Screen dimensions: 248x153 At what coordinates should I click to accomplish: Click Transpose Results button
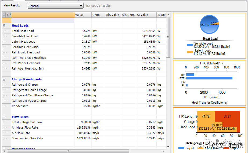tap(98, 6)
